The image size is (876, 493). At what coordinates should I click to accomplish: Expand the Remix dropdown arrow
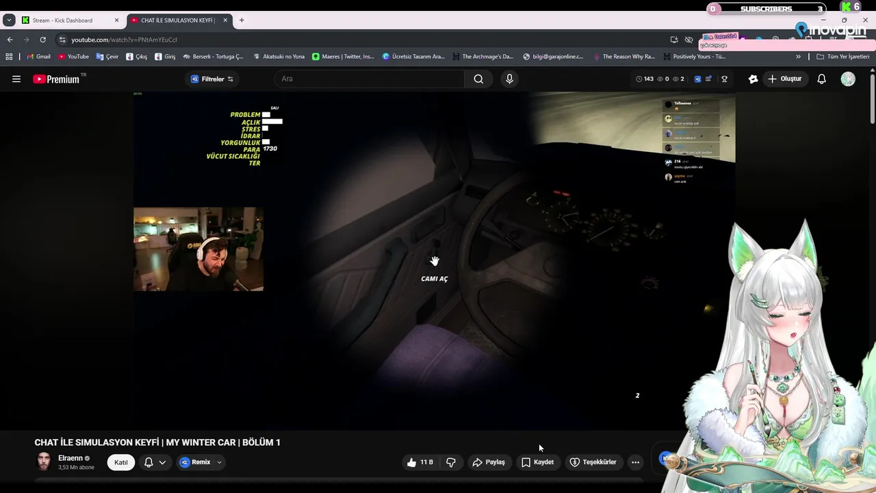click(219, 462)
